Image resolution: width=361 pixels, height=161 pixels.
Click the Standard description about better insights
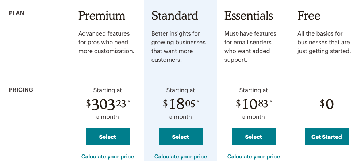tap(178, 47)
